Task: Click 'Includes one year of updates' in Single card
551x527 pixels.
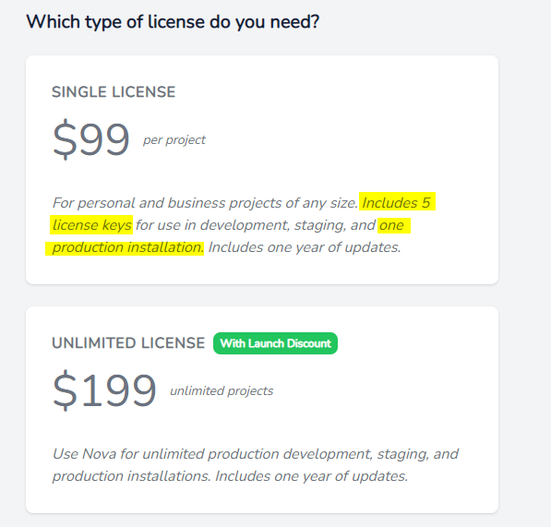Action: pyautogui.click(x=305, y=247)
